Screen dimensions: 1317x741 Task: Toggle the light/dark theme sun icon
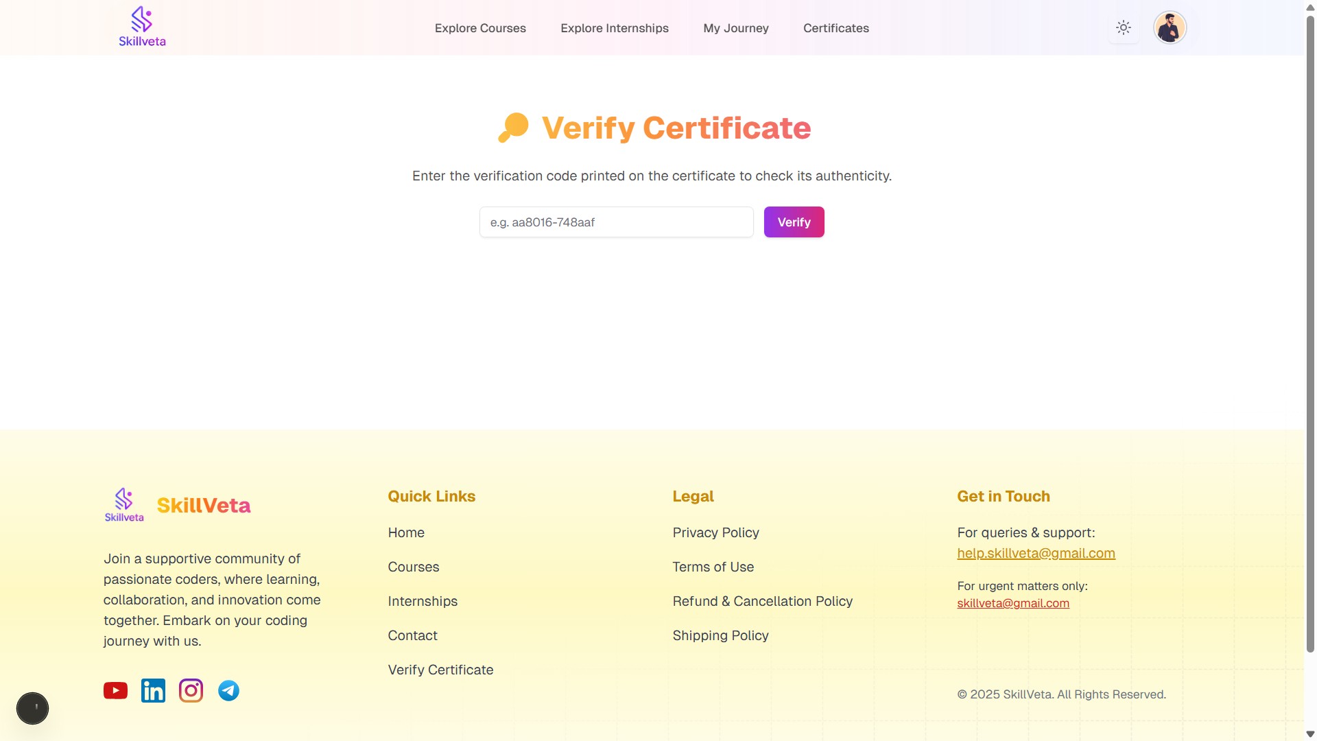tap(1124, 28)
